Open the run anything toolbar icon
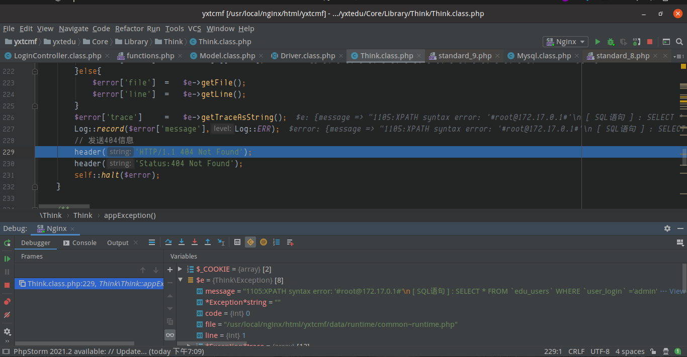This screenshot has height=357, width=687. pos(666,42)
